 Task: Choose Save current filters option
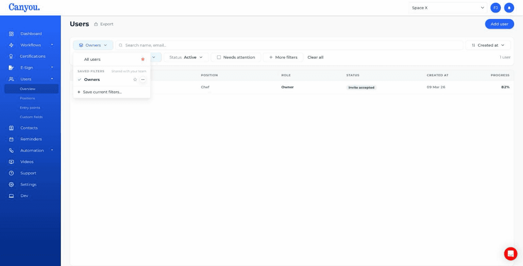100,92
